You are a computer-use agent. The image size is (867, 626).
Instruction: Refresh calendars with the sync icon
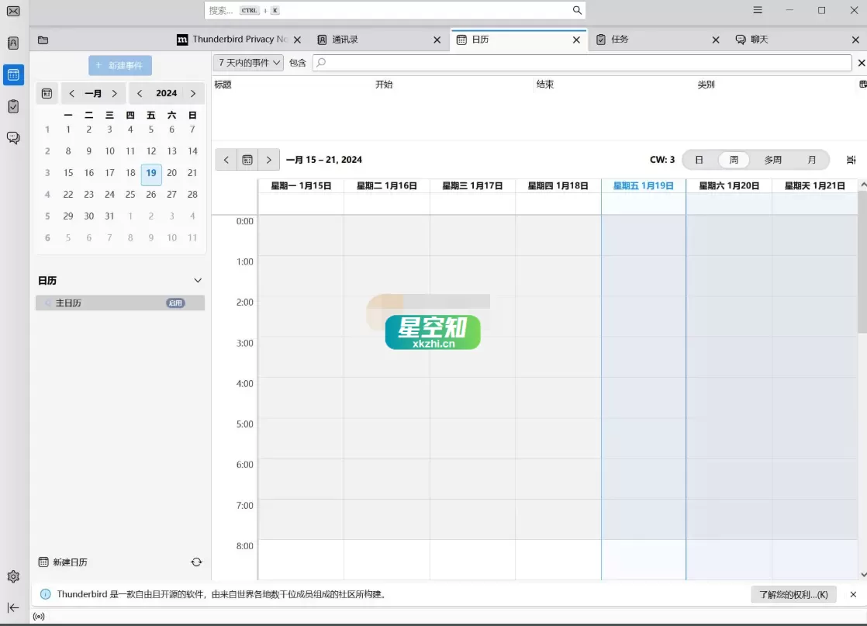pyautogui.click(x=196, y=562)
